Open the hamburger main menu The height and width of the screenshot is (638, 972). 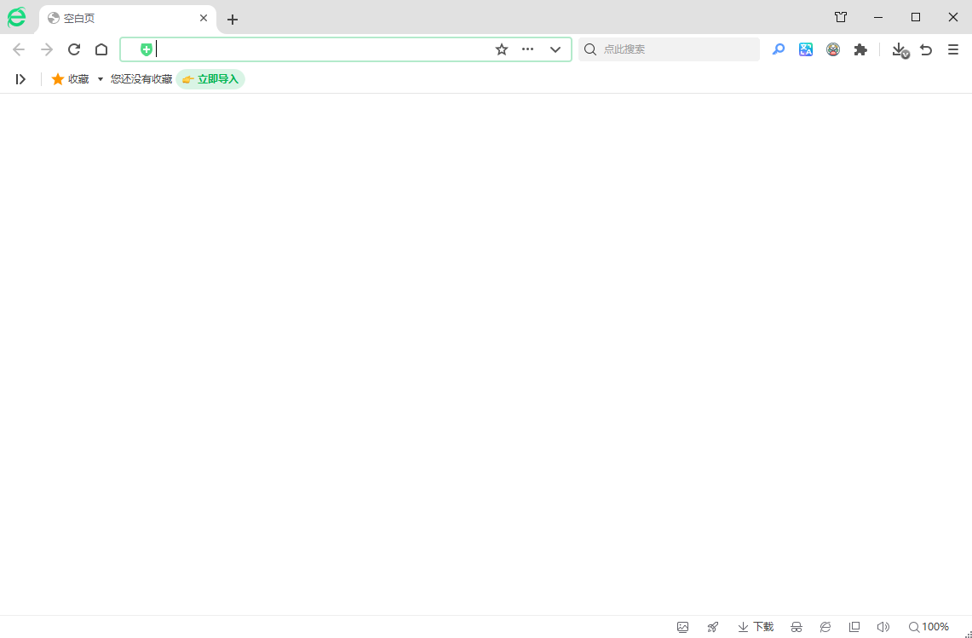click(953, 49)
